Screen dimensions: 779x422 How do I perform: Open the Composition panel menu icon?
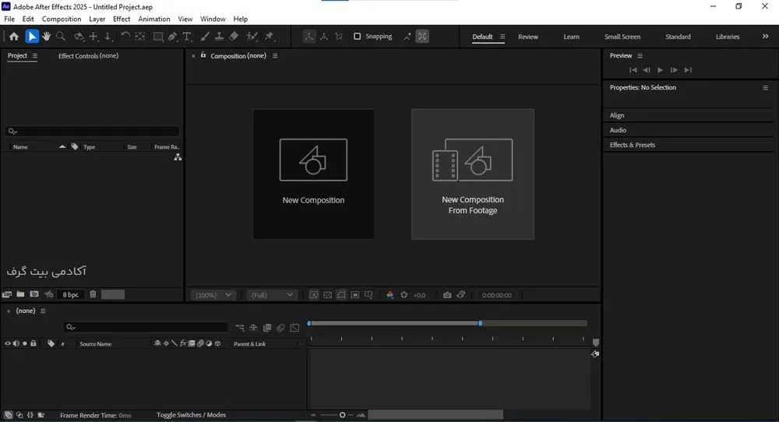pos(275,55)
